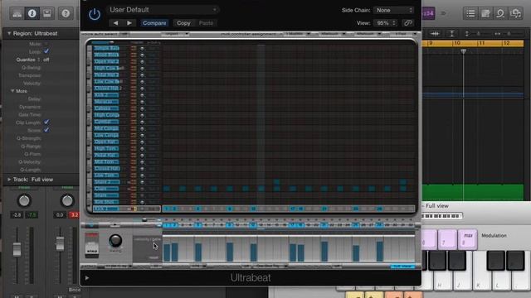
Task: Click the reset button in velocity/gate panel
Action: click(153, 257)
